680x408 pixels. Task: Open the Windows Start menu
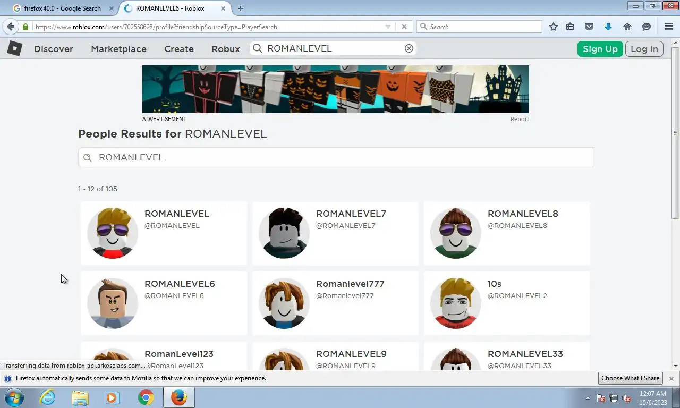pos(13,397)
